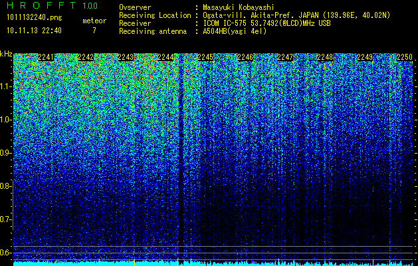The width and height of the screenshot is (418, 266).
Task: Click the date stamp 10.11.13 22:40
Action: (34, 31)
